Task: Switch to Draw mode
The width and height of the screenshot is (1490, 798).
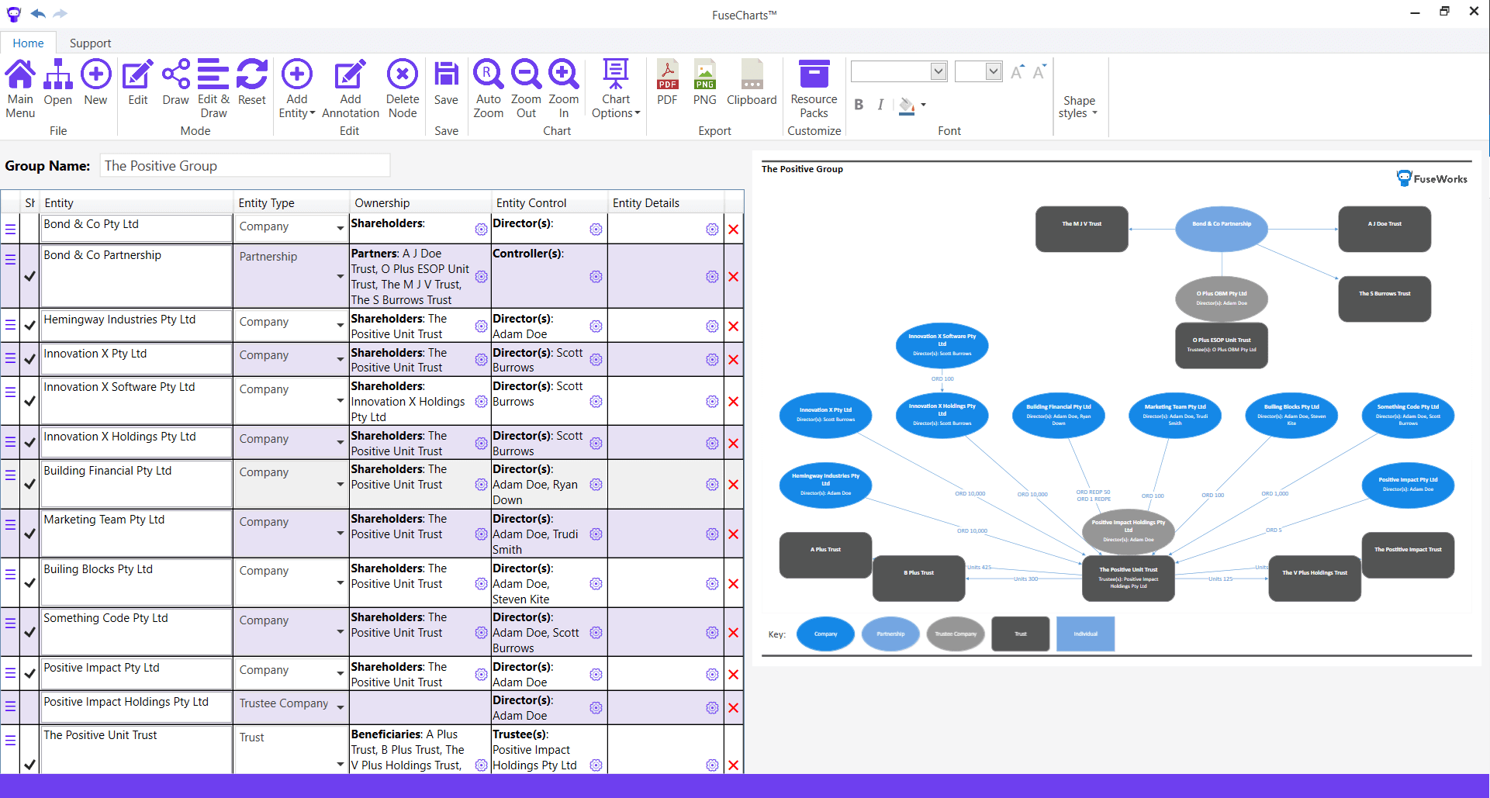Action: click(176, 82)
